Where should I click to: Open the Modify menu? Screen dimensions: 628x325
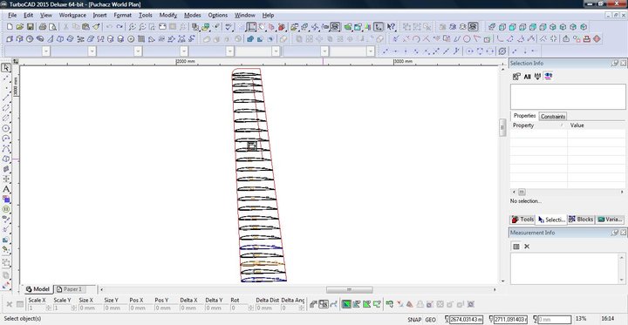coord(167,15)
